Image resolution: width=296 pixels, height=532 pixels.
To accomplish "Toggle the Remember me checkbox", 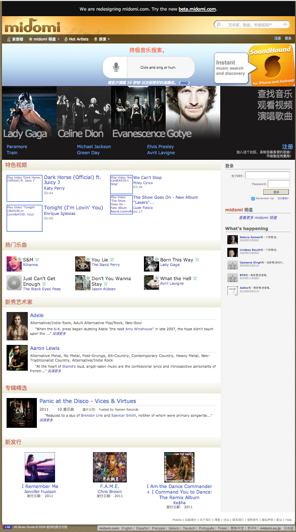I will point(253,198).
